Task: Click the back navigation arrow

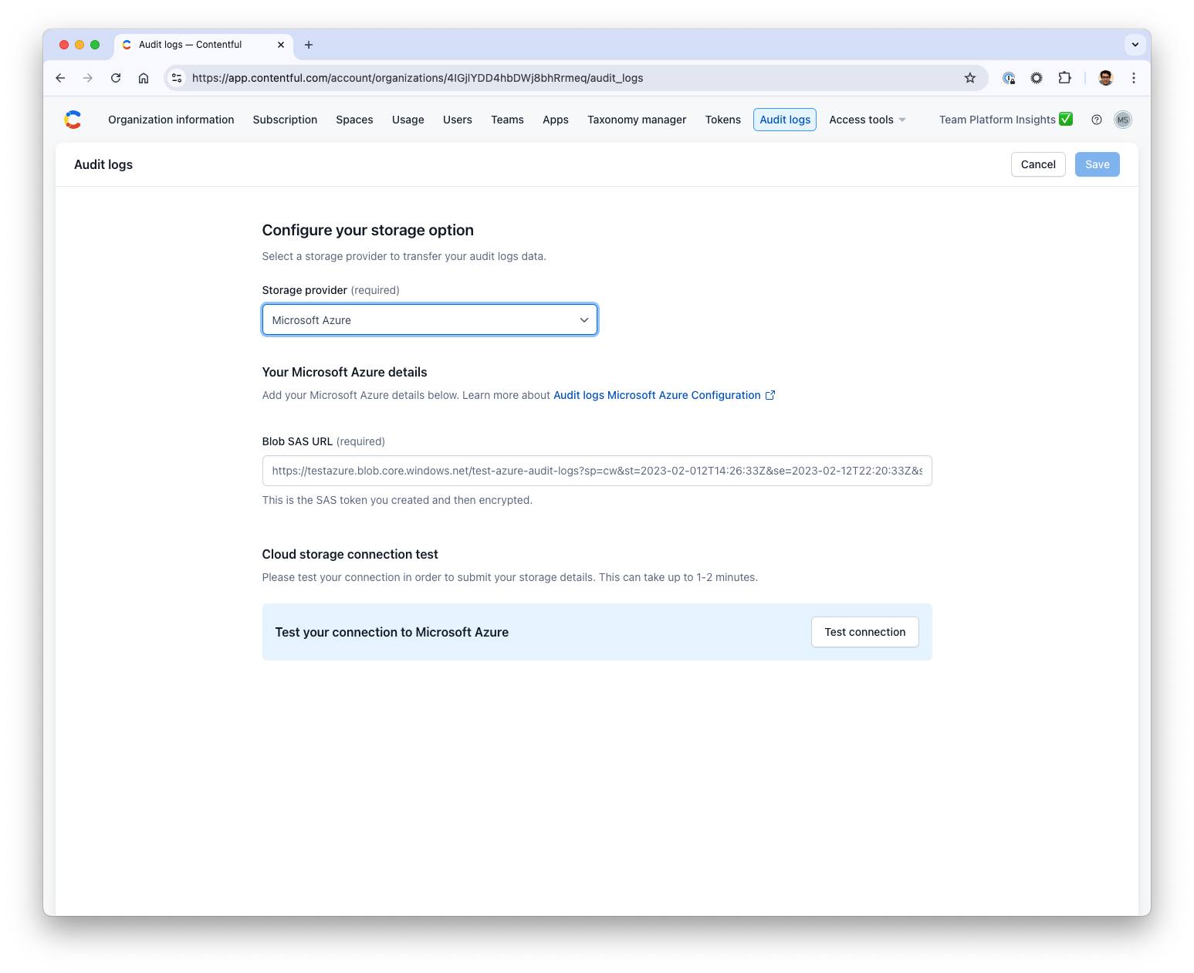Action: point(60,78)
